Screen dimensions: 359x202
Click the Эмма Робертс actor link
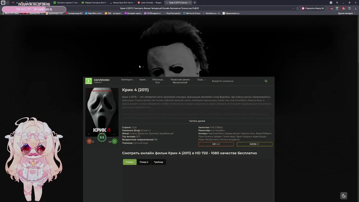[264, 134]
